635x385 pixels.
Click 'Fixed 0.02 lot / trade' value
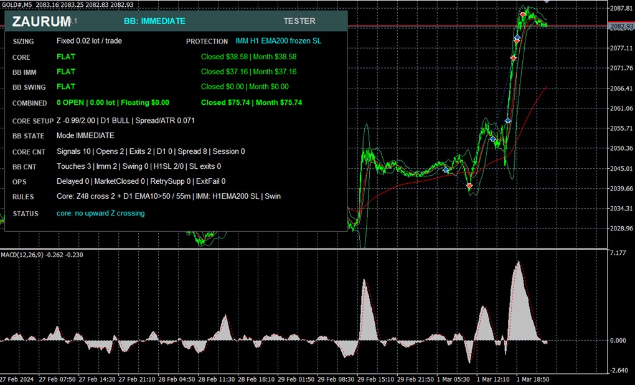89,41
